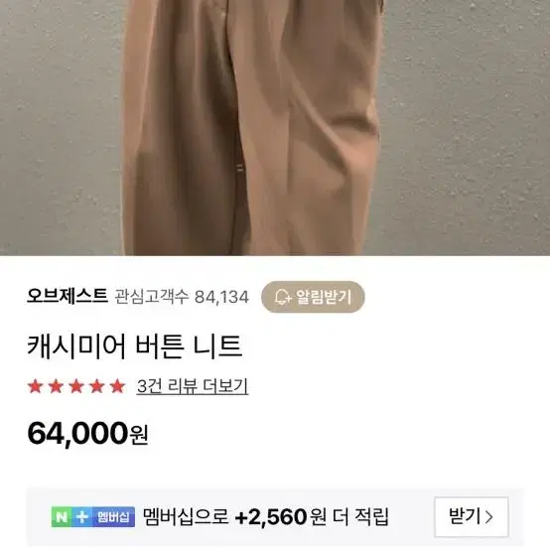Open the product photo of beige pants
The width and height of the screenshot is (550, 550).
point(275,128)
